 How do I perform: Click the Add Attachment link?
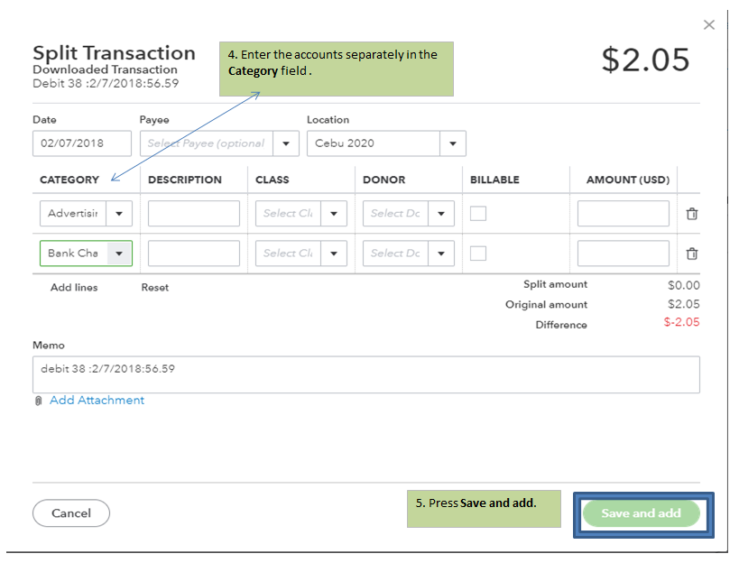coord(97,401)
